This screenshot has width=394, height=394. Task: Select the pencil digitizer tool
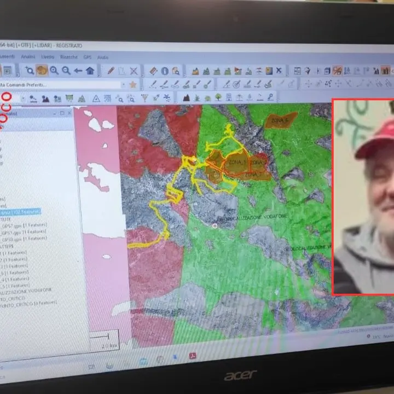pyautogui.click(x=111, y=71)
